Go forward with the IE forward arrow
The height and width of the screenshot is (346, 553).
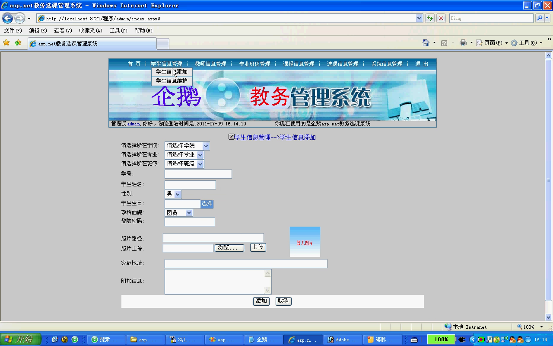pyautogui.click(x=19, y=18)
